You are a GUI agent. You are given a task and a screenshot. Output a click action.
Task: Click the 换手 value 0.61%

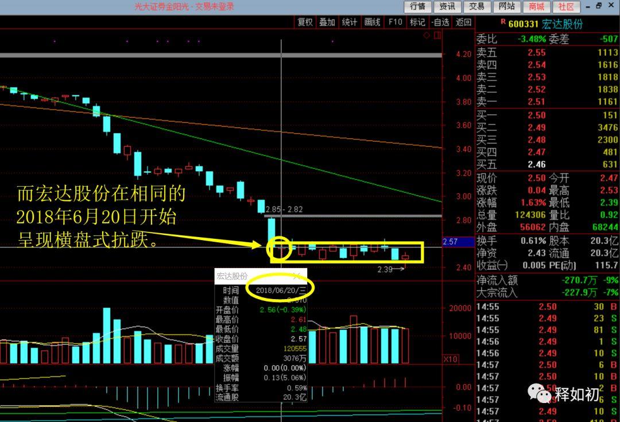click(x=533, y=241)
